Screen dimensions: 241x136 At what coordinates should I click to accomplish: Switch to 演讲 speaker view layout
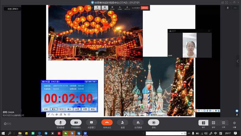click(203, 123)
